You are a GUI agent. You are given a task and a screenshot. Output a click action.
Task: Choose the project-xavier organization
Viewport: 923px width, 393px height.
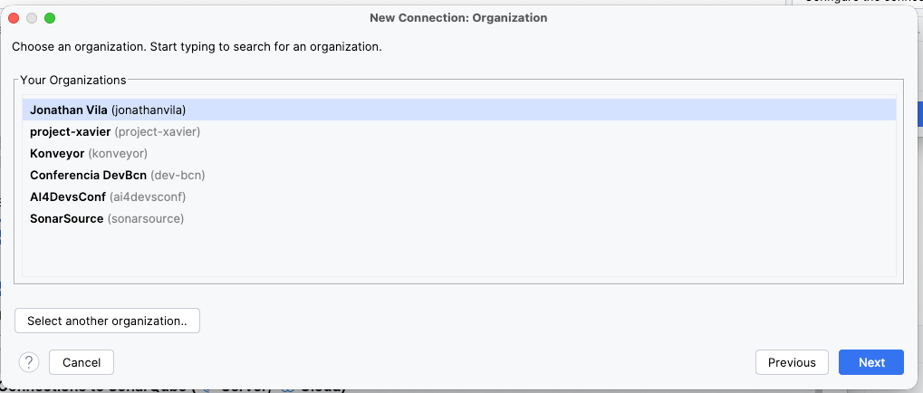(x=70, y=131)
